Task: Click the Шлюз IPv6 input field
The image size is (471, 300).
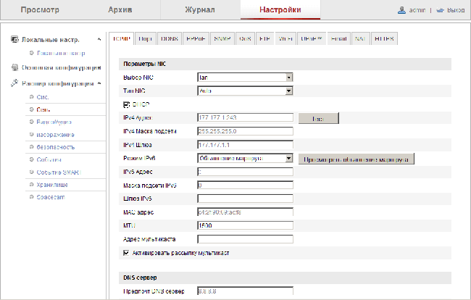Action: pos(245,199)
